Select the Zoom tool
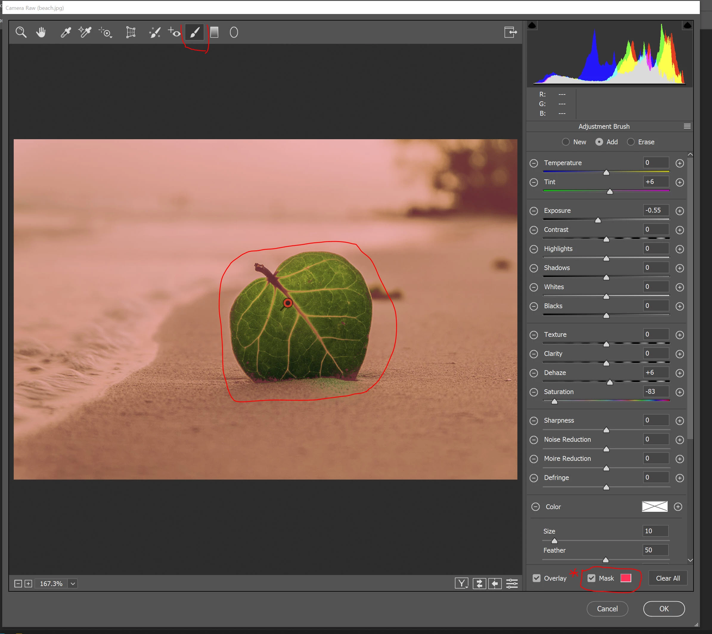This screenshot has width=712, height=634. tap(21, 32)
